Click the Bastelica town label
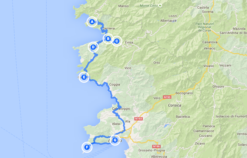 click(183, 117)
